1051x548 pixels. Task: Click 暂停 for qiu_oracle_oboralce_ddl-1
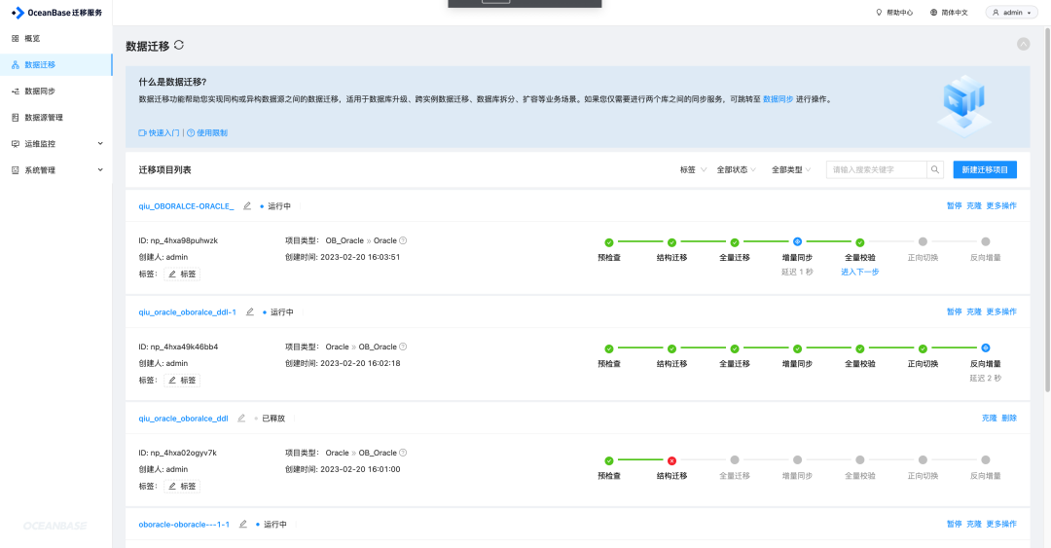click(x=954, y=311)
